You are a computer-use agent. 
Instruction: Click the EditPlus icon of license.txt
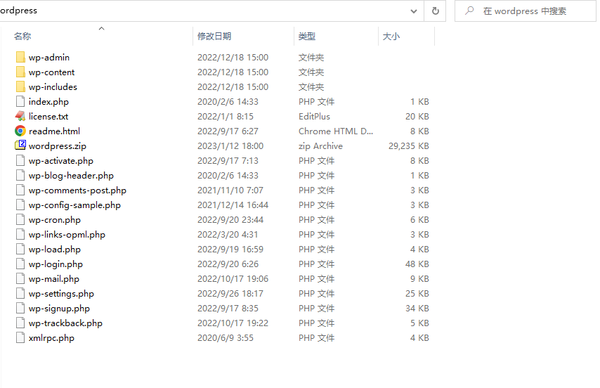[20, 116]
